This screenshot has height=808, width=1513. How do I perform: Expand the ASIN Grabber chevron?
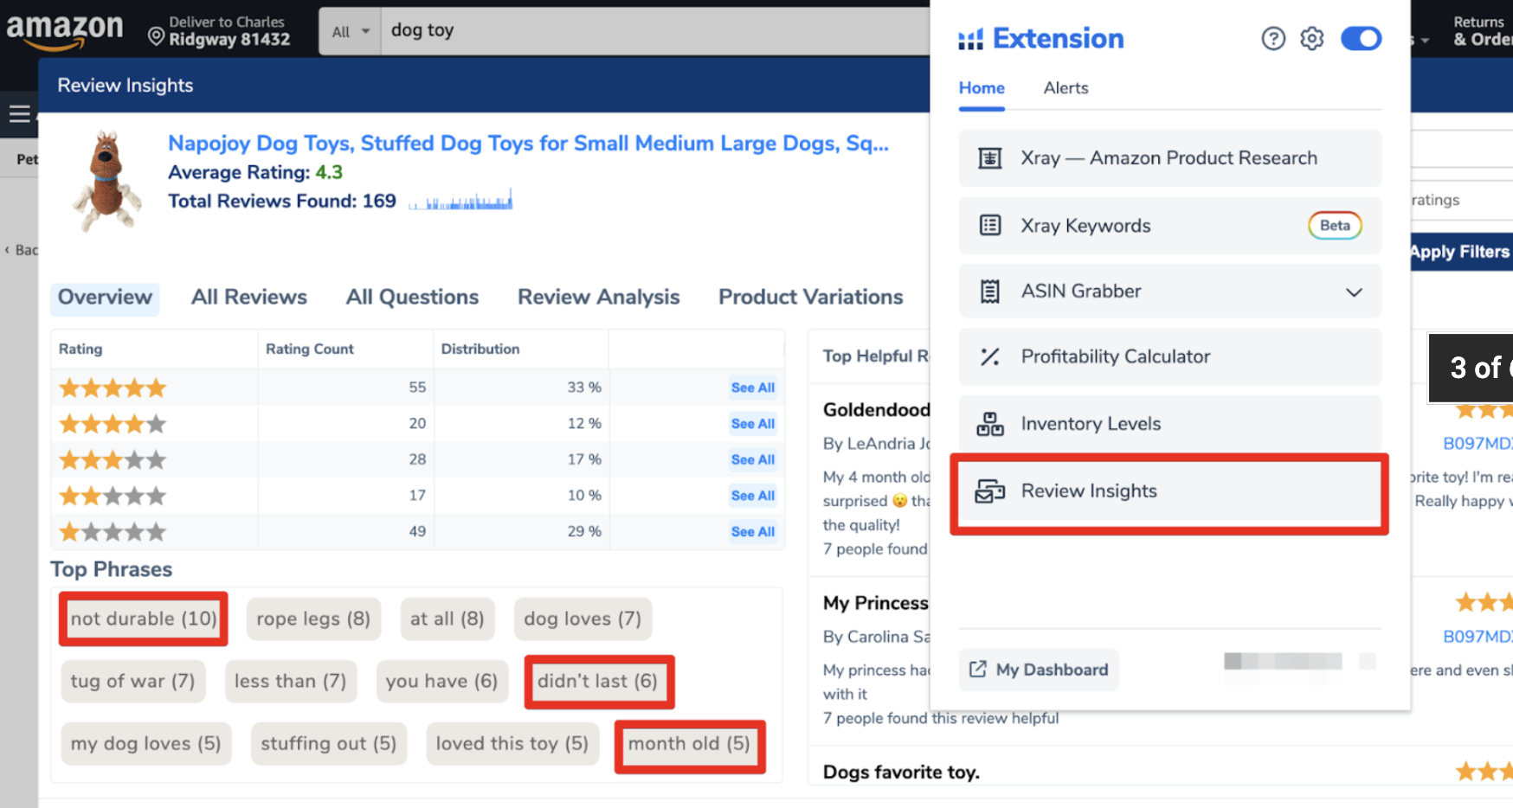point(1354,292)
